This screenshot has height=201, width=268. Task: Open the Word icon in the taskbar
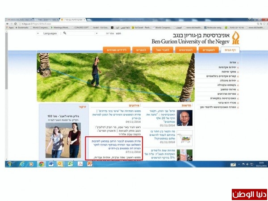click(51, 164)
